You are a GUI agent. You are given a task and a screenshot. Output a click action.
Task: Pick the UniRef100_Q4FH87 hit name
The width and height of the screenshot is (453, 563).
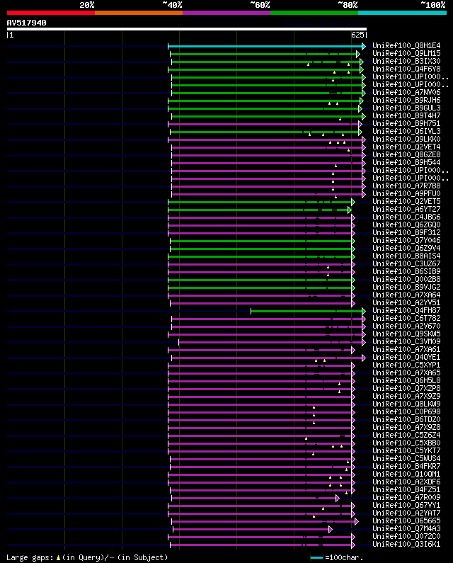[x=406, y=311]
